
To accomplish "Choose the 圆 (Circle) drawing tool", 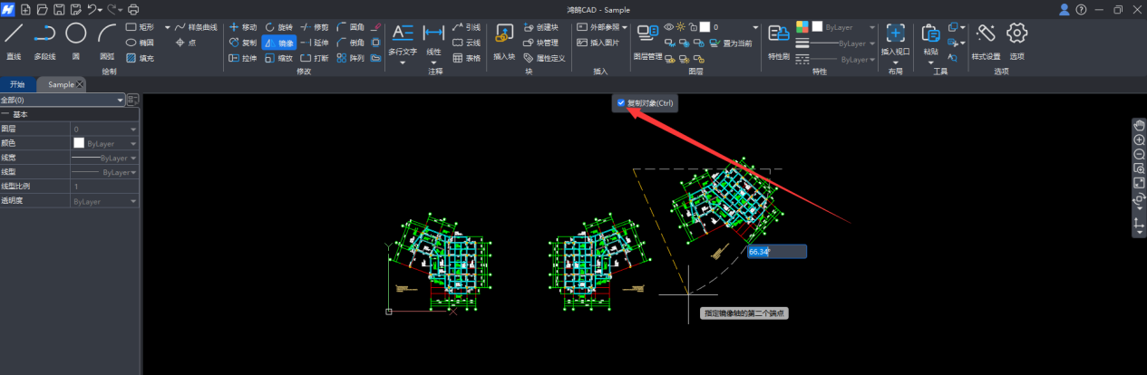I will (x=76, y=40).
